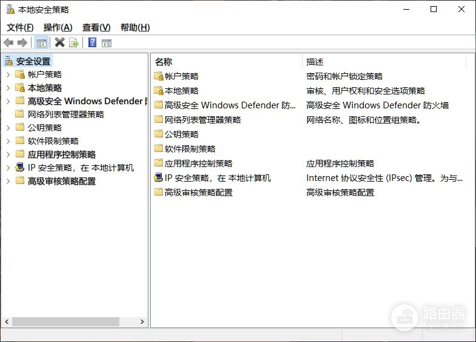Screen dimensions: 476x342
Task: Expand the 高级审核策略配置 tree node
Action: pos(8,181)
